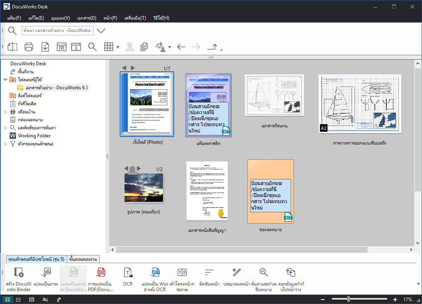Open the search options dropdown chevron

(x=101, y=31)
